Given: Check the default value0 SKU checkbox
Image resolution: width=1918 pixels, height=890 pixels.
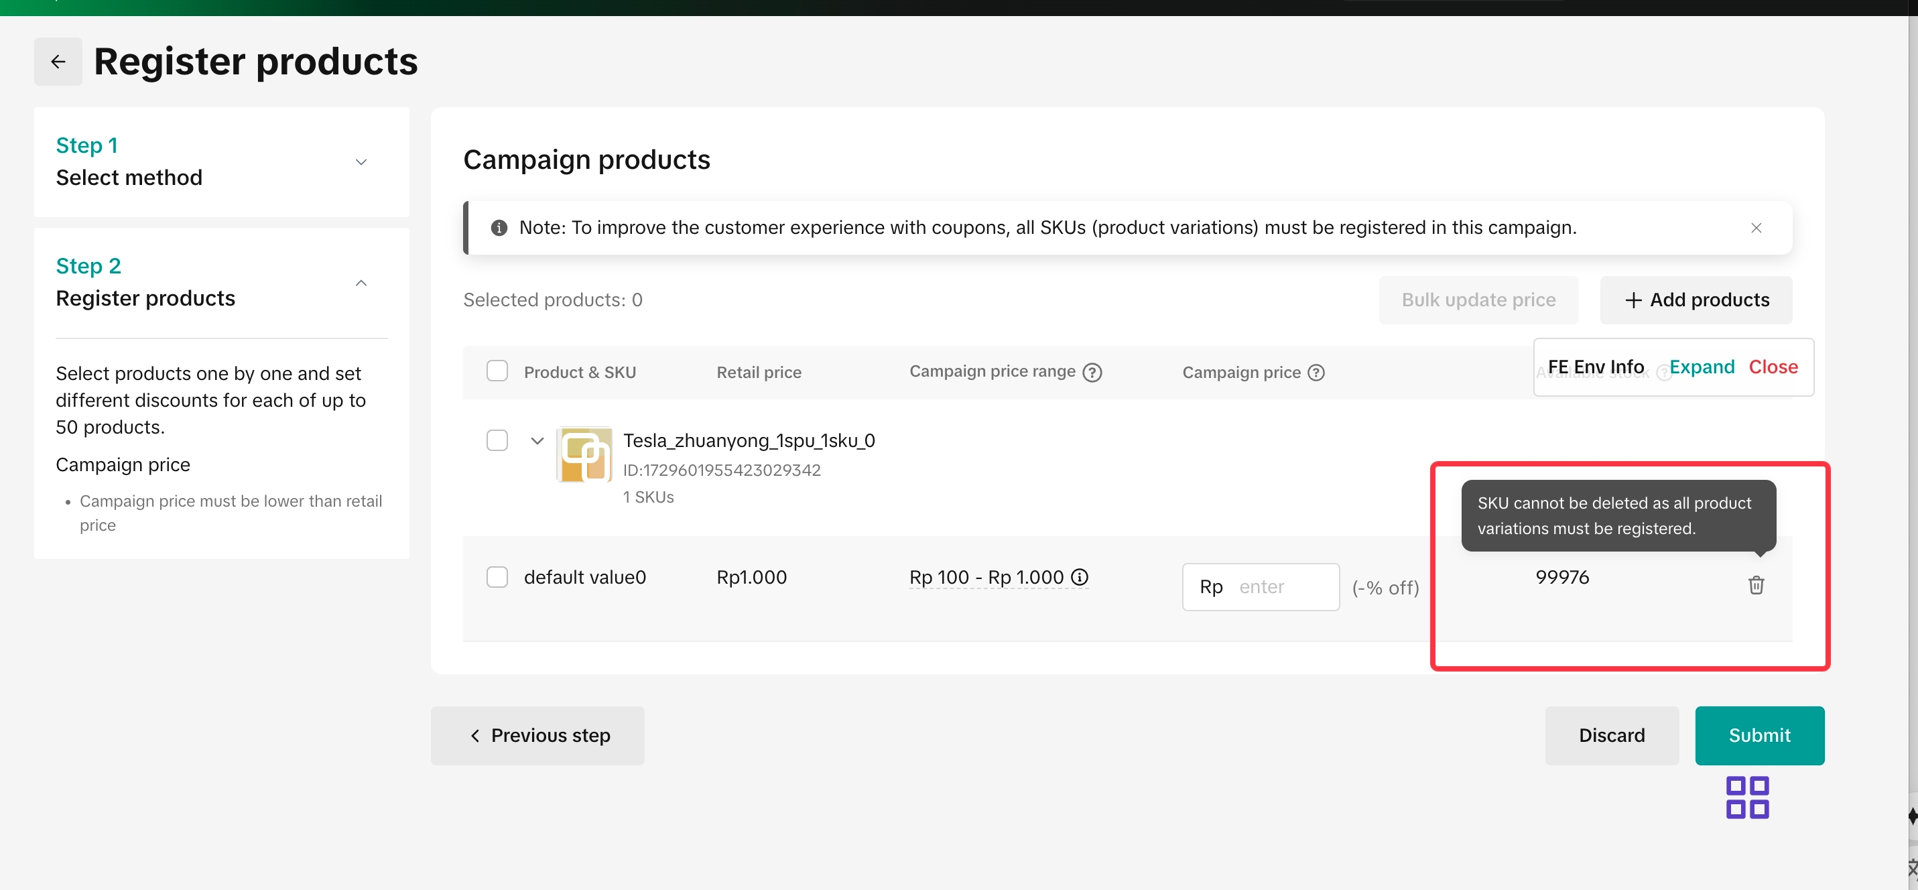Looking at the screenshot, I should click(x=497, y=576).
